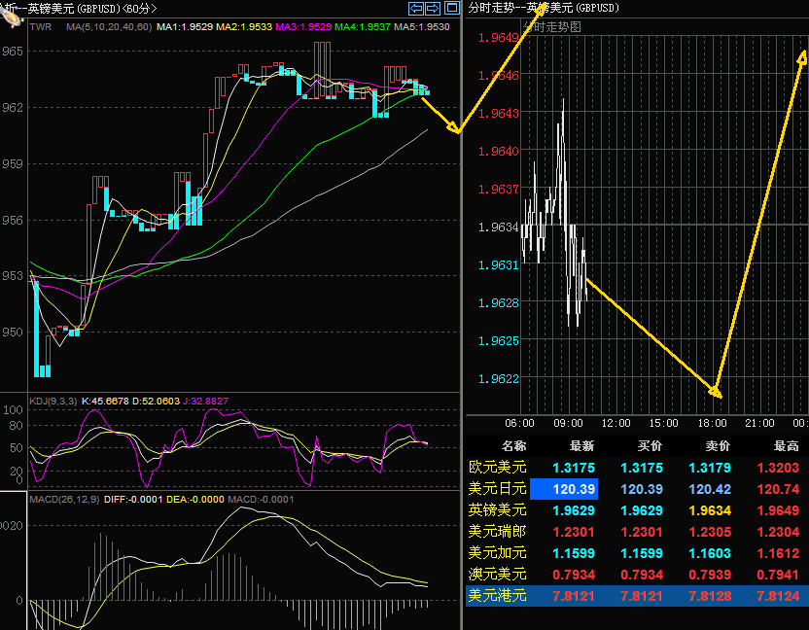Image resolution: width=809 pixels, height=630 pixels.
Task: Open the MA(5,10,20,40,60) indicator settings
Action: (x=109, y=26)
